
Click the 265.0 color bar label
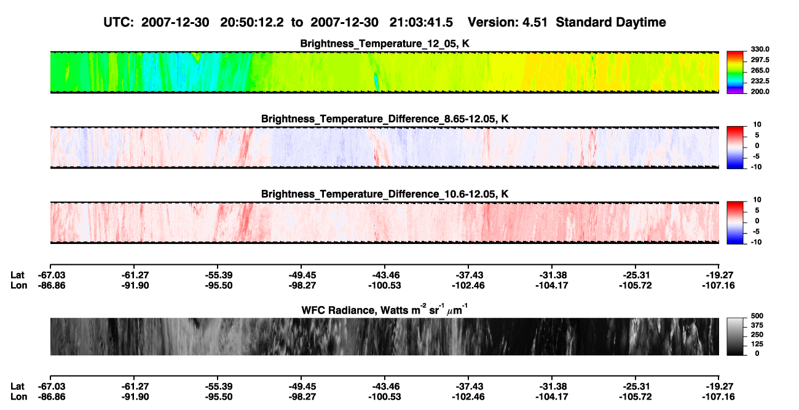[x=760, y=71]
